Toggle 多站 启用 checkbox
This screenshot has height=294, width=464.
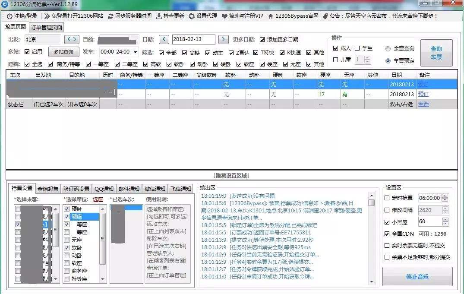[x=27, y=52]
